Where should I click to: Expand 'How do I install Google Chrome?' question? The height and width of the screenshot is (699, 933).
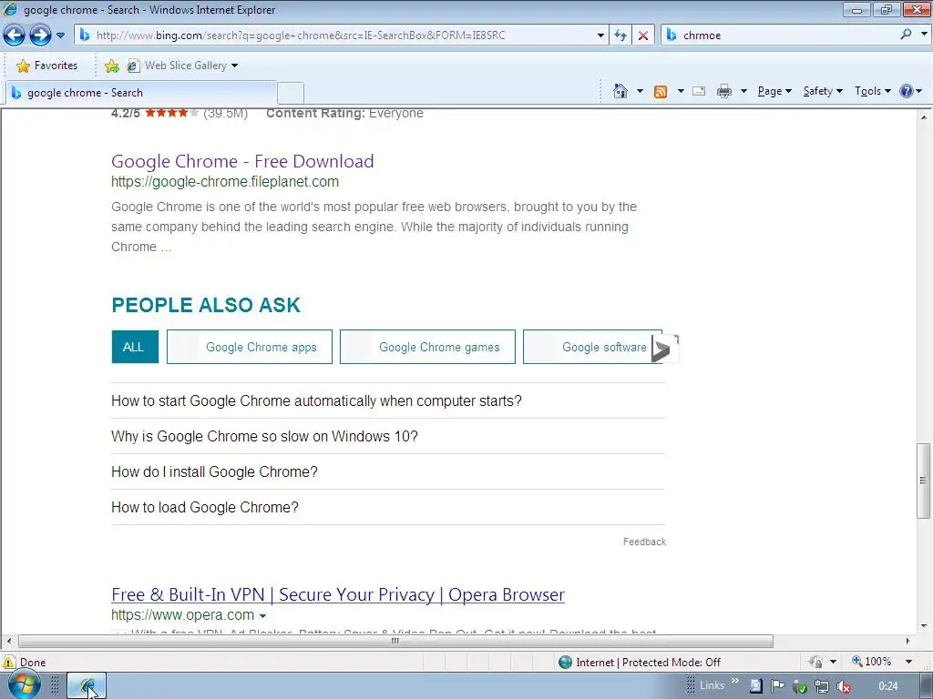215,472
